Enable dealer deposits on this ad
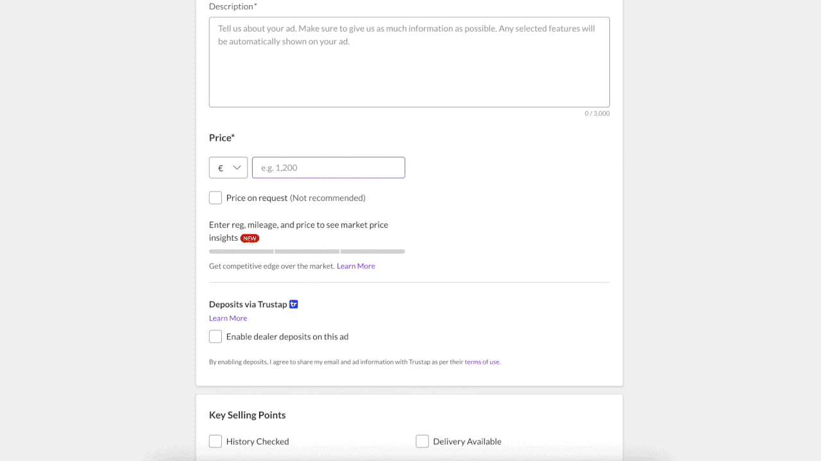 pos(216,337)
